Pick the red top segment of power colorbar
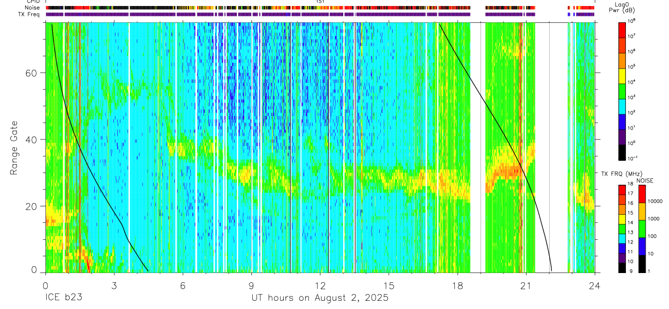 [x=622, y=29]
